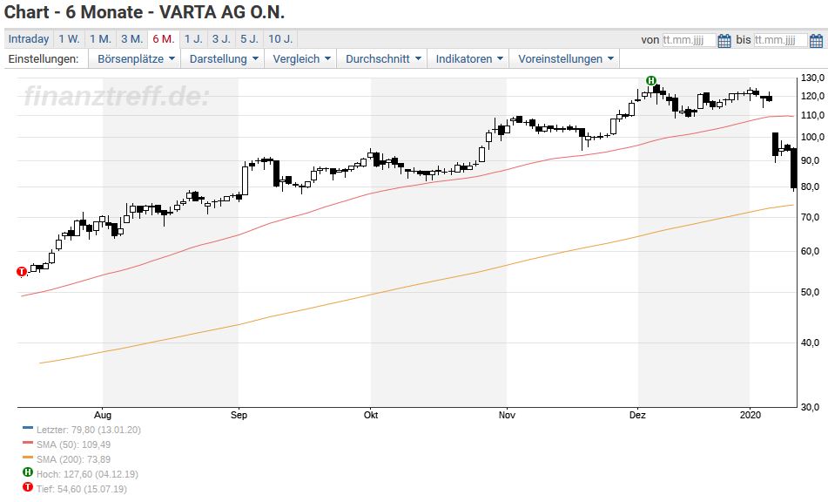Image resolution: width=828 pixels, height=502 pixels.
Task: Open the Voreinstellungen dropdown
Action: coord(565,58)
